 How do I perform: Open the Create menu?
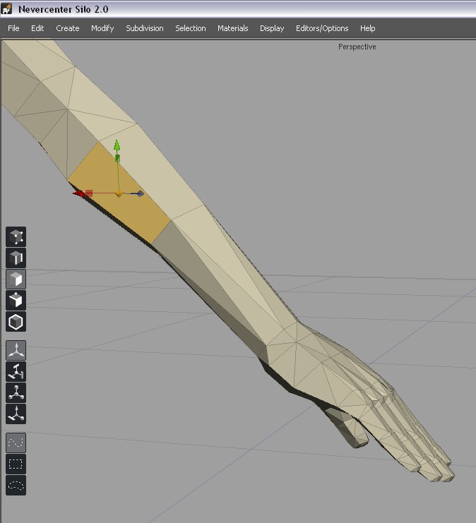click(x=67, y=28)
